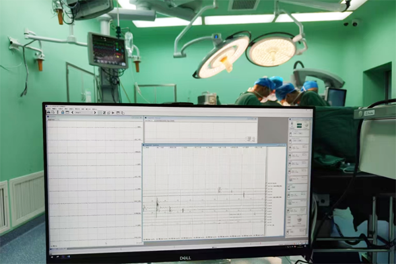Toggle topmost checkbox in waveform trace list
Viewport: 396px width, 264px height.
point(266,183)
